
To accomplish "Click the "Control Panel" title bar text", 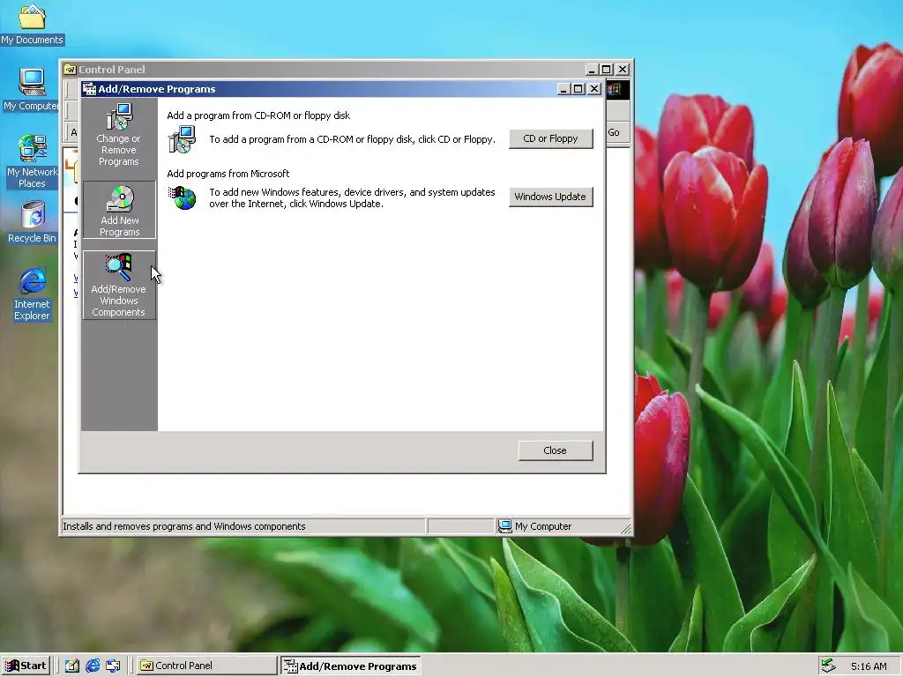I will point(112,70).
